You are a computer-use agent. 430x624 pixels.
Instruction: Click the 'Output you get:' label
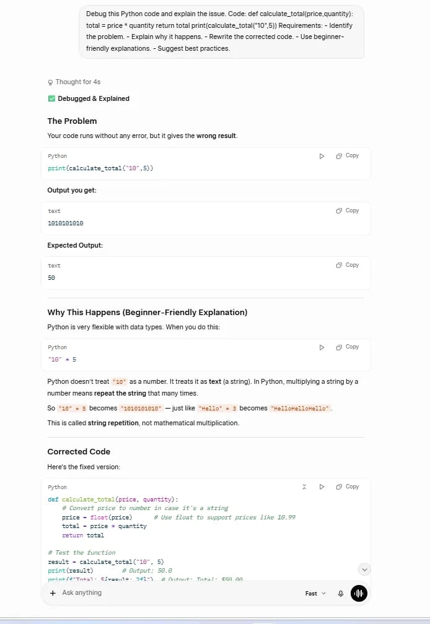pyautogui.click(x=72, y=190)
